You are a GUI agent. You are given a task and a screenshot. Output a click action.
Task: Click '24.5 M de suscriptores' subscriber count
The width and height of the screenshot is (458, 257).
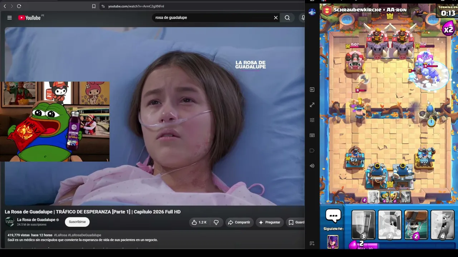(x=32, y=225)
